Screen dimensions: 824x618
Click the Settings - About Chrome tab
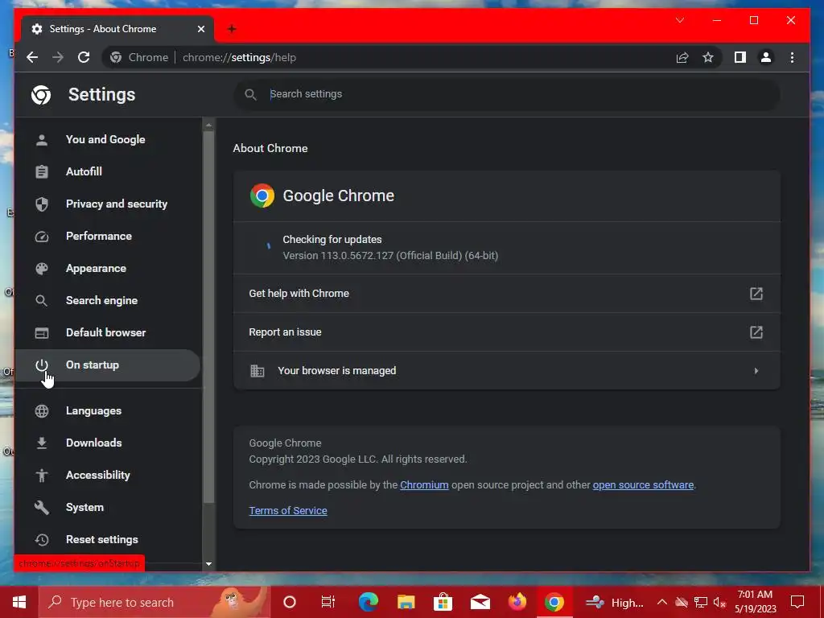(117, 29)
